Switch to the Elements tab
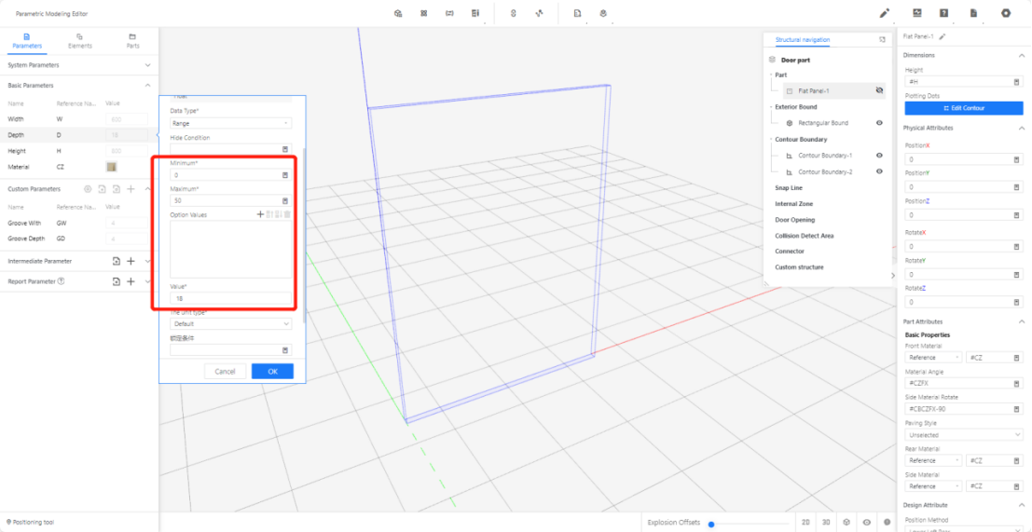This screenshot has width=1032, height=532. coord(79,40)
